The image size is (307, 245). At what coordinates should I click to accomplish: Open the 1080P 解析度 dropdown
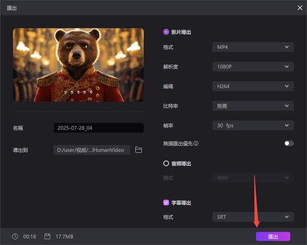click(x=253, y=66)
